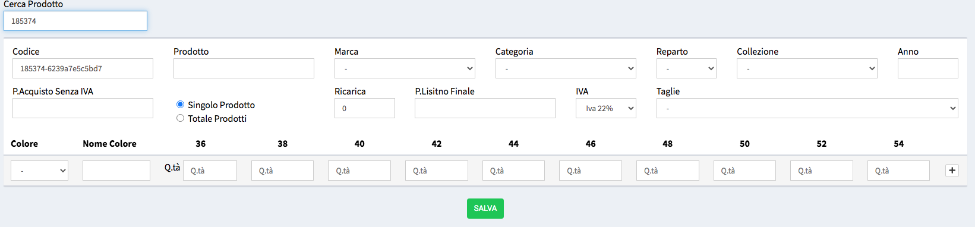Expand the Taglie dropdown
The width and height of the screenshot is (975, 227).
[807, 108]
